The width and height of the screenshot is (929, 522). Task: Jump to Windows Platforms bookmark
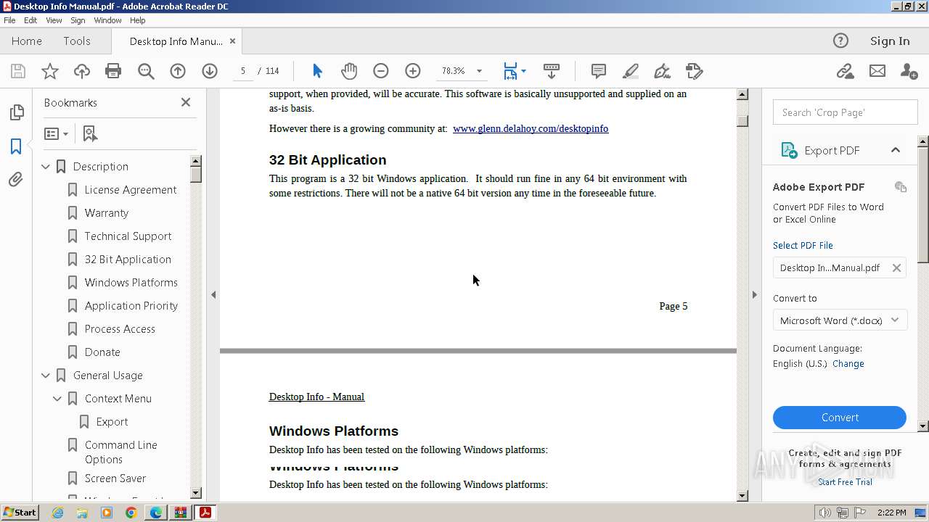[x=131, y=283]
